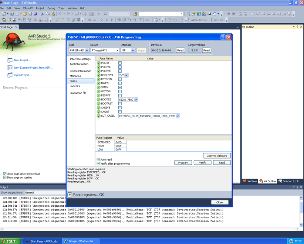The image size is (304, 244).
Task: Click the help question mark in AVR Programming dialog
Action: coord(223,37)
